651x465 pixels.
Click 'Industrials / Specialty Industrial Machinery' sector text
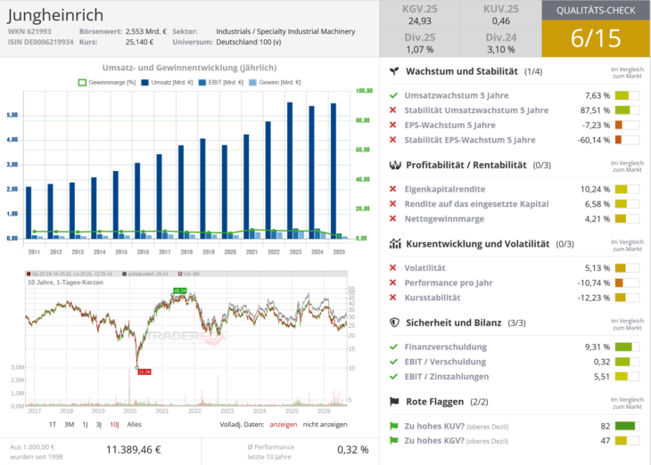click(285, 31)
